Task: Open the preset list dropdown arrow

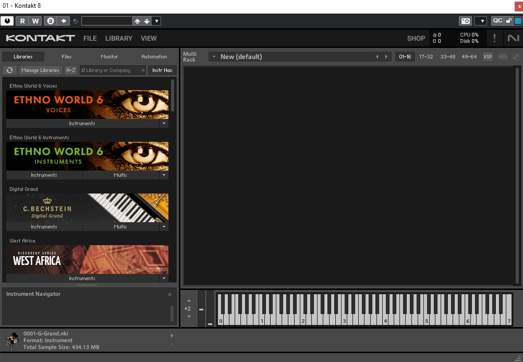Action: click(x=156, y=21)
